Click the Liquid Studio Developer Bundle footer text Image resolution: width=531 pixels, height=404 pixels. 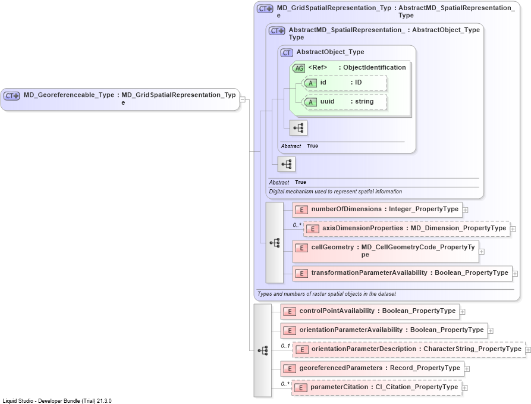57,401
